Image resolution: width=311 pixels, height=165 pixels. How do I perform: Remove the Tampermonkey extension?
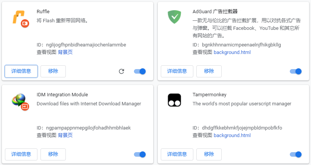(209, 154)
